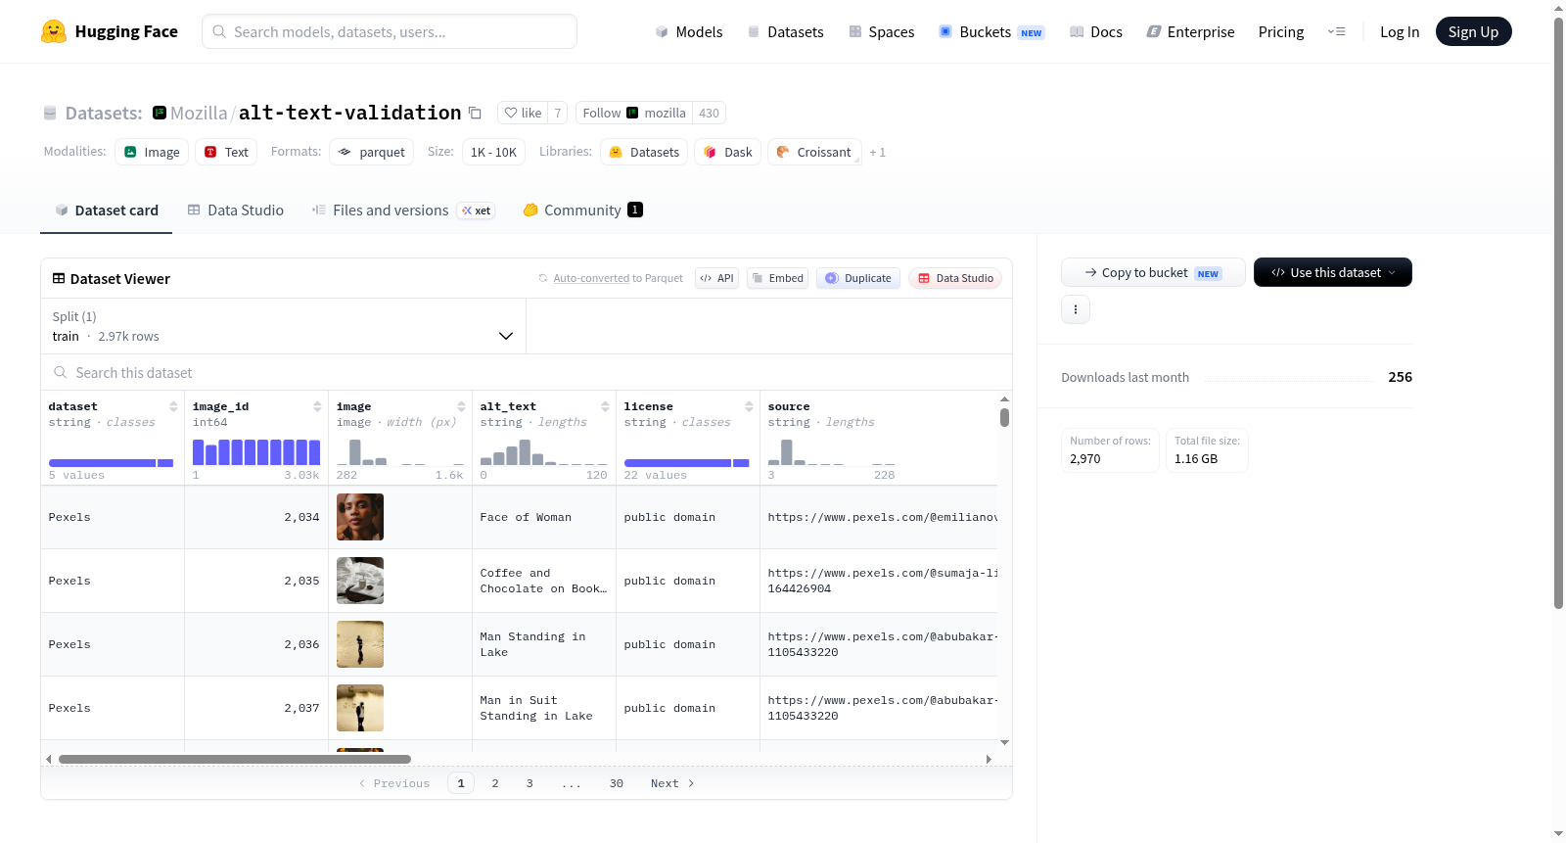
Task: Open the Face of Woman image thumbnail
Action: pyautogui.click(x=360, y=517)
